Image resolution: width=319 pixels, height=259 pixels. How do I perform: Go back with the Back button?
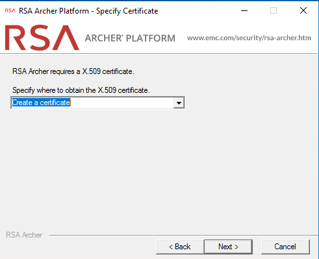(180, 247)
